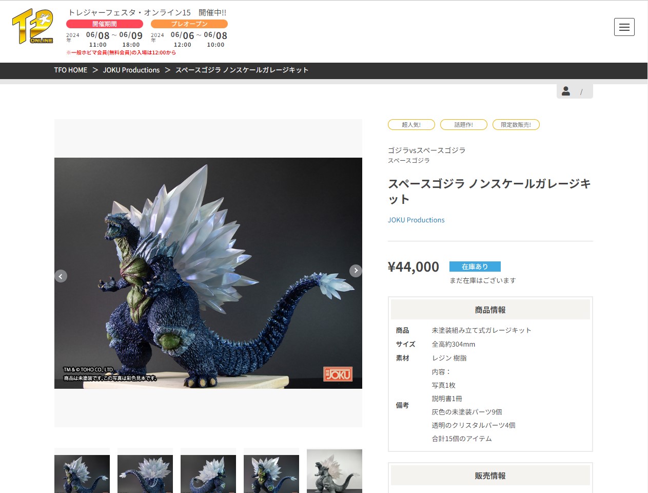Go to TFO HOME breadcrumb
Viewport: 648px width, 493px height.
tap(71, 70)
